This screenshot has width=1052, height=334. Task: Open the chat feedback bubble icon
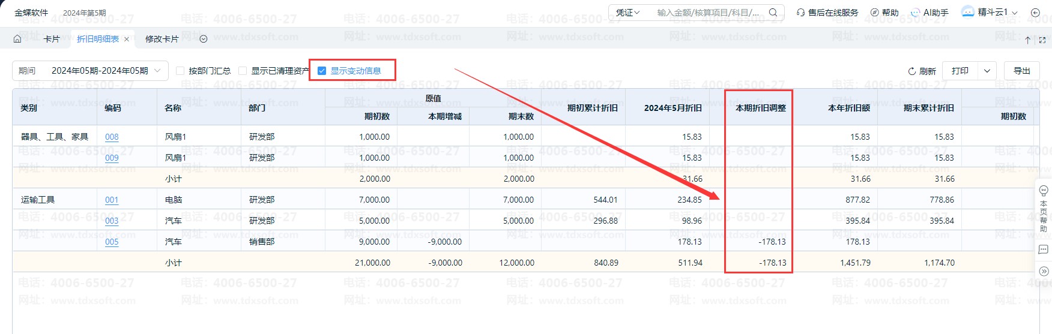(x=1044, y=249)
